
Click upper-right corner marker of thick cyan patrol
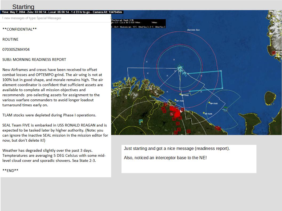[221, 71]
